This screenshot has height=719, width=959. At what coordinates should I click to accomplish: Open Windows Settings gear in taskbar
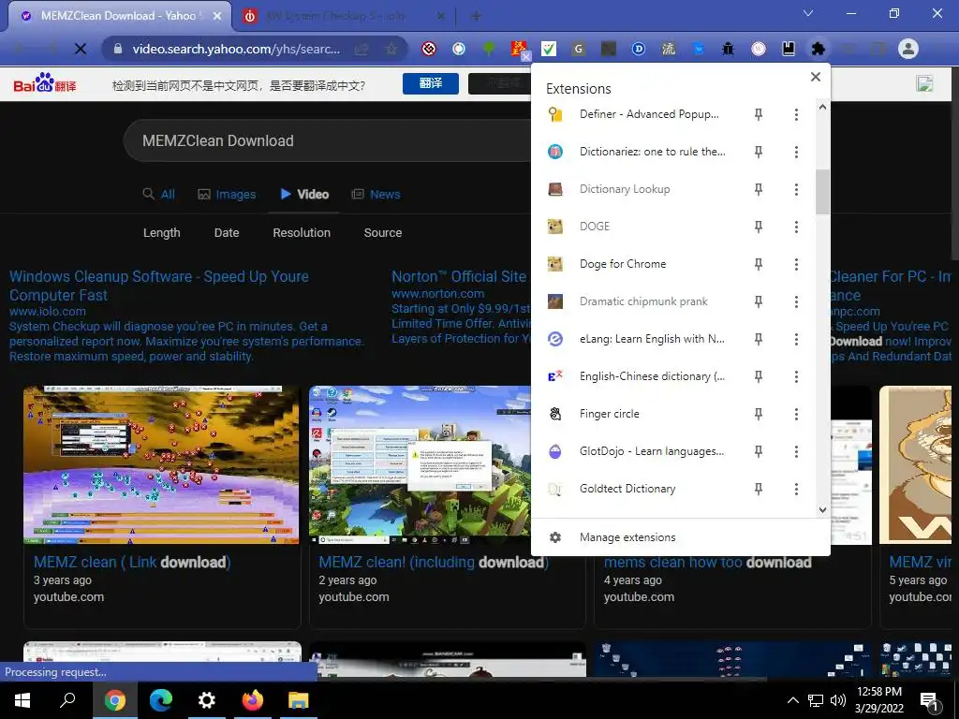pyautogui.click(x=207, y=700)
